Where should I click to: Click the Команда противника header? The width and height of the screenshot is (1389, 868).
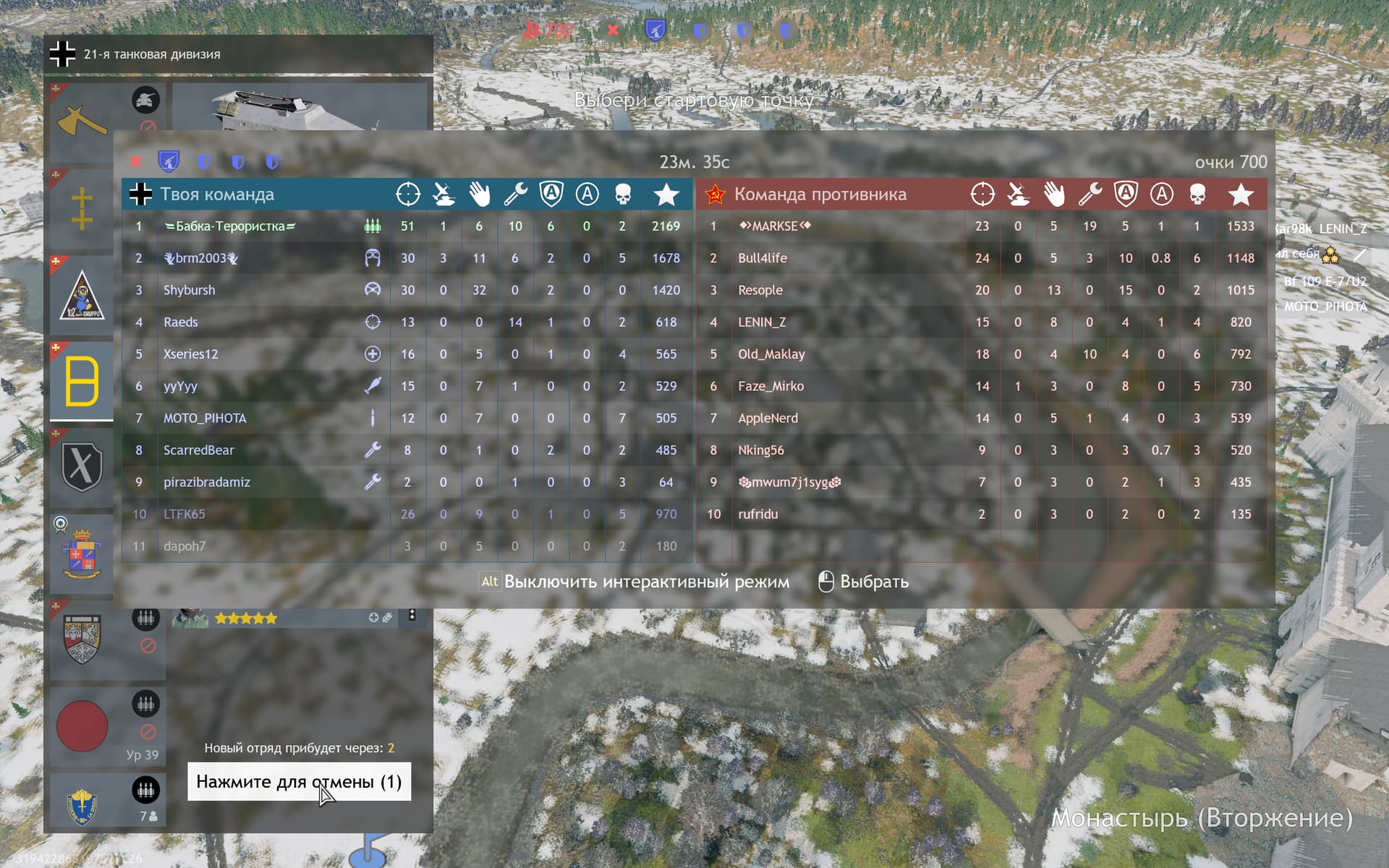[820, 194]
